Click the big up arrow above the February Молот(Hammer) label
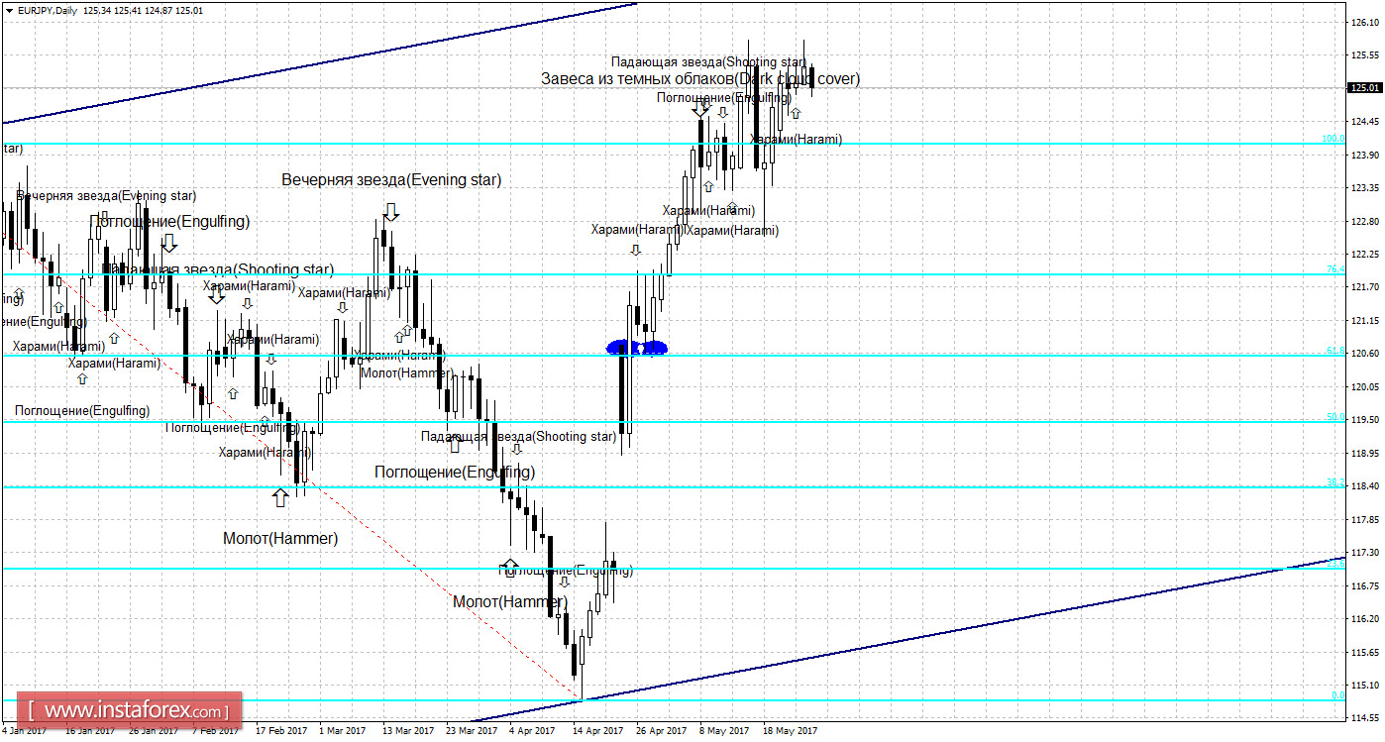The width and height of the screenshot is (1385, 742). pyautogui.click(x=281, y=496)
